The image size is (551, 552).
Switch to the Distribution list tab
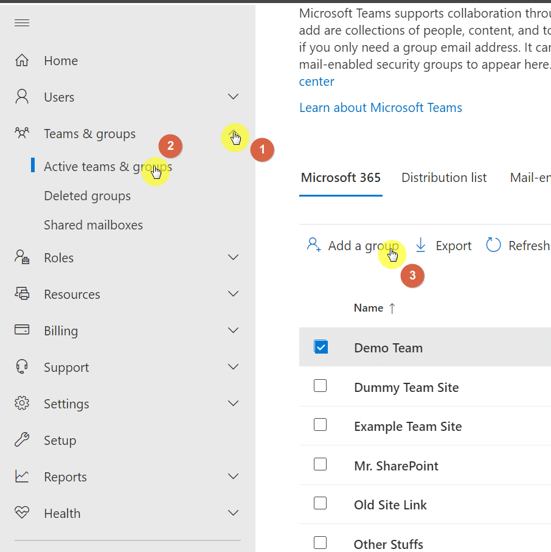[x=444, y=178]
